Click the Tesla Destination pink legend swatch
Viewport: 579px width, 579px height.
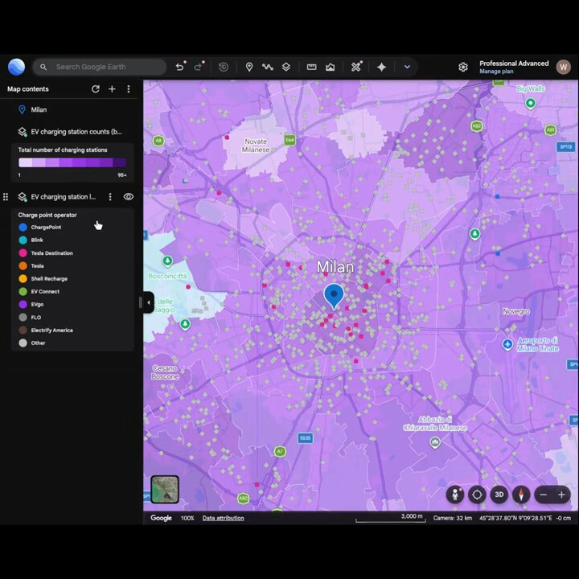(x=23, y=253)
